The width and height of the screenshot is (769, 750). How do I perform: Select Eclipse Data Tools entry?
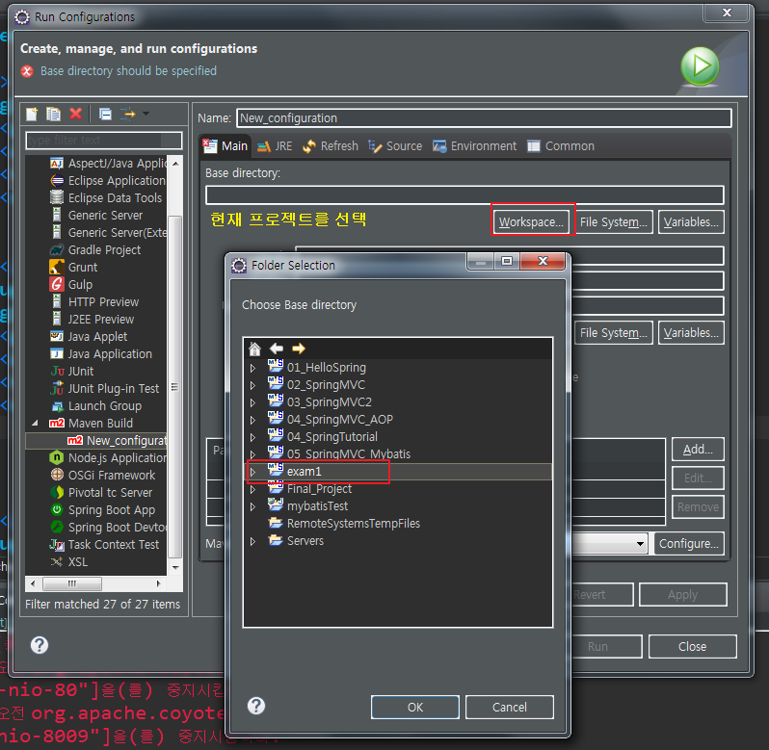(106, 198)
